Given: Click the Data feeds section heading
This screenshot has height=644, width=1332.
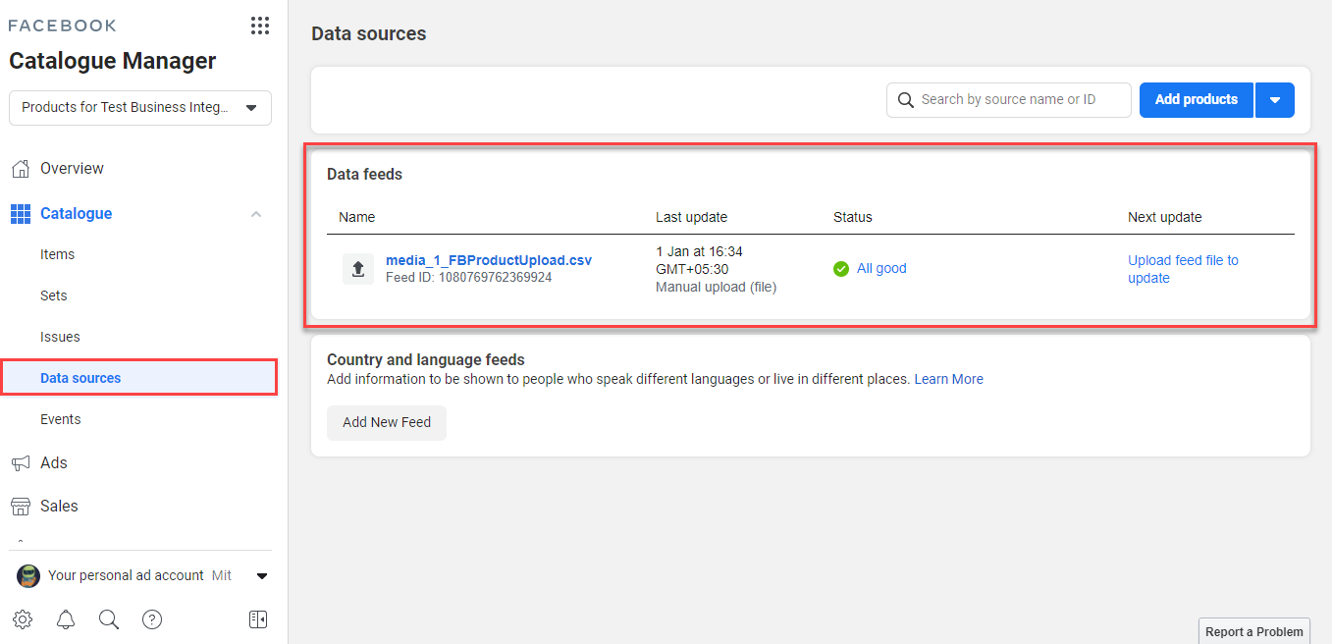Looking at the screenshot, I should [x=365, y=175].
